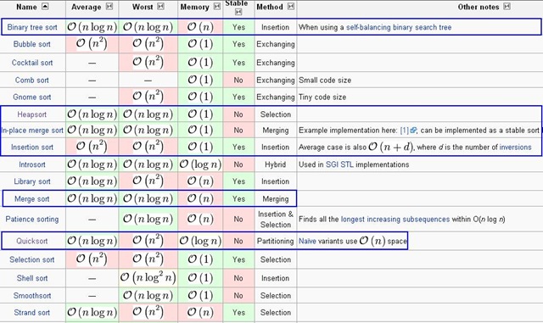
Task: Click the sort icon under Stable header
Action: (x=238, y=12)
